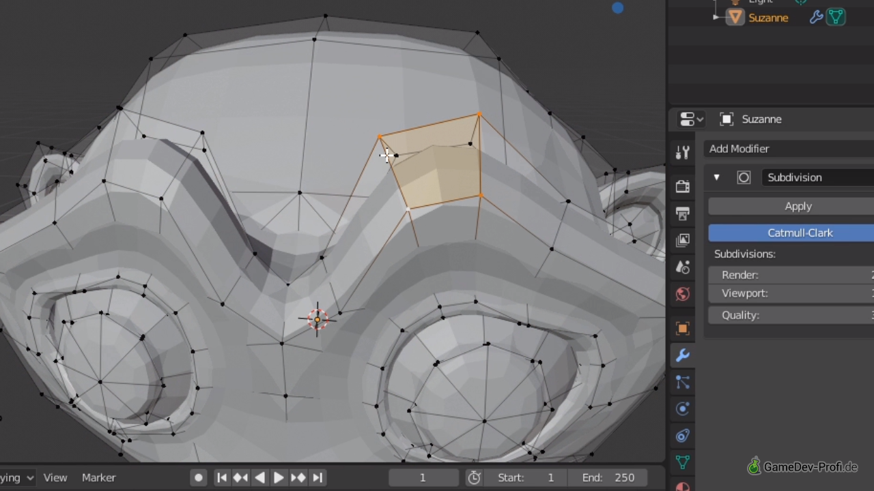
Task: Toggle the preview range clock button
Action: point(474,478)
